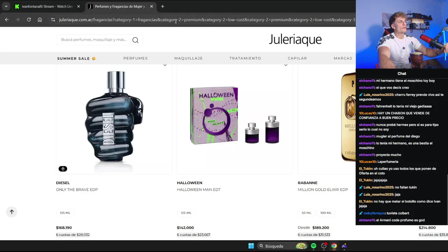
Task: Click '6 cuotas de $31.533' text
Action: pos(314,235)
